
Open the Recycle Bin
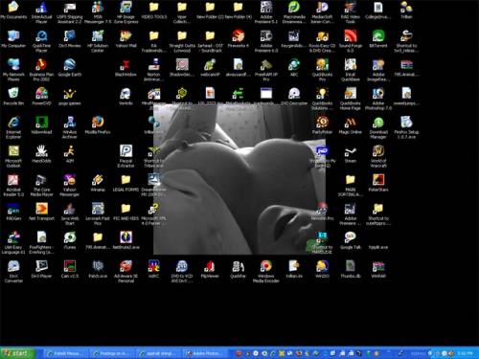(13, 97)
